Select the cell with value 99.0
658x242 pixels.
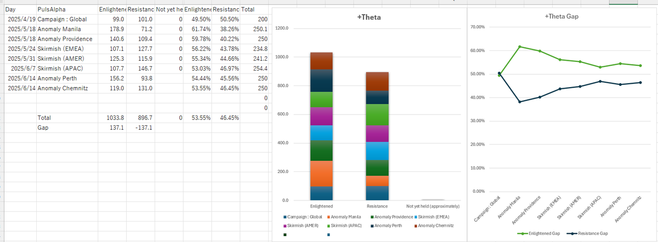tap(114, 20)
